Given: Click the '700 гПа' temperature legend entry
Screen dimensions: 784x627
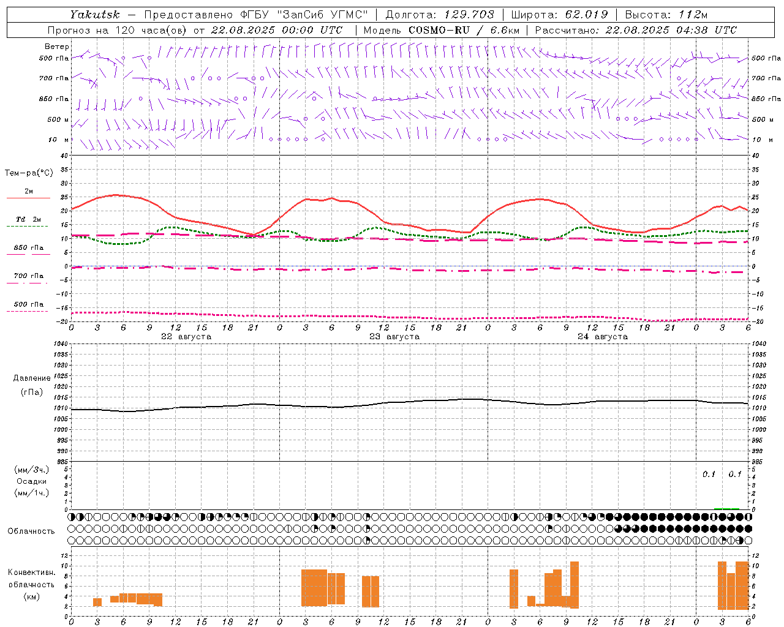Looking at the screenshot, I should point(28,276).
